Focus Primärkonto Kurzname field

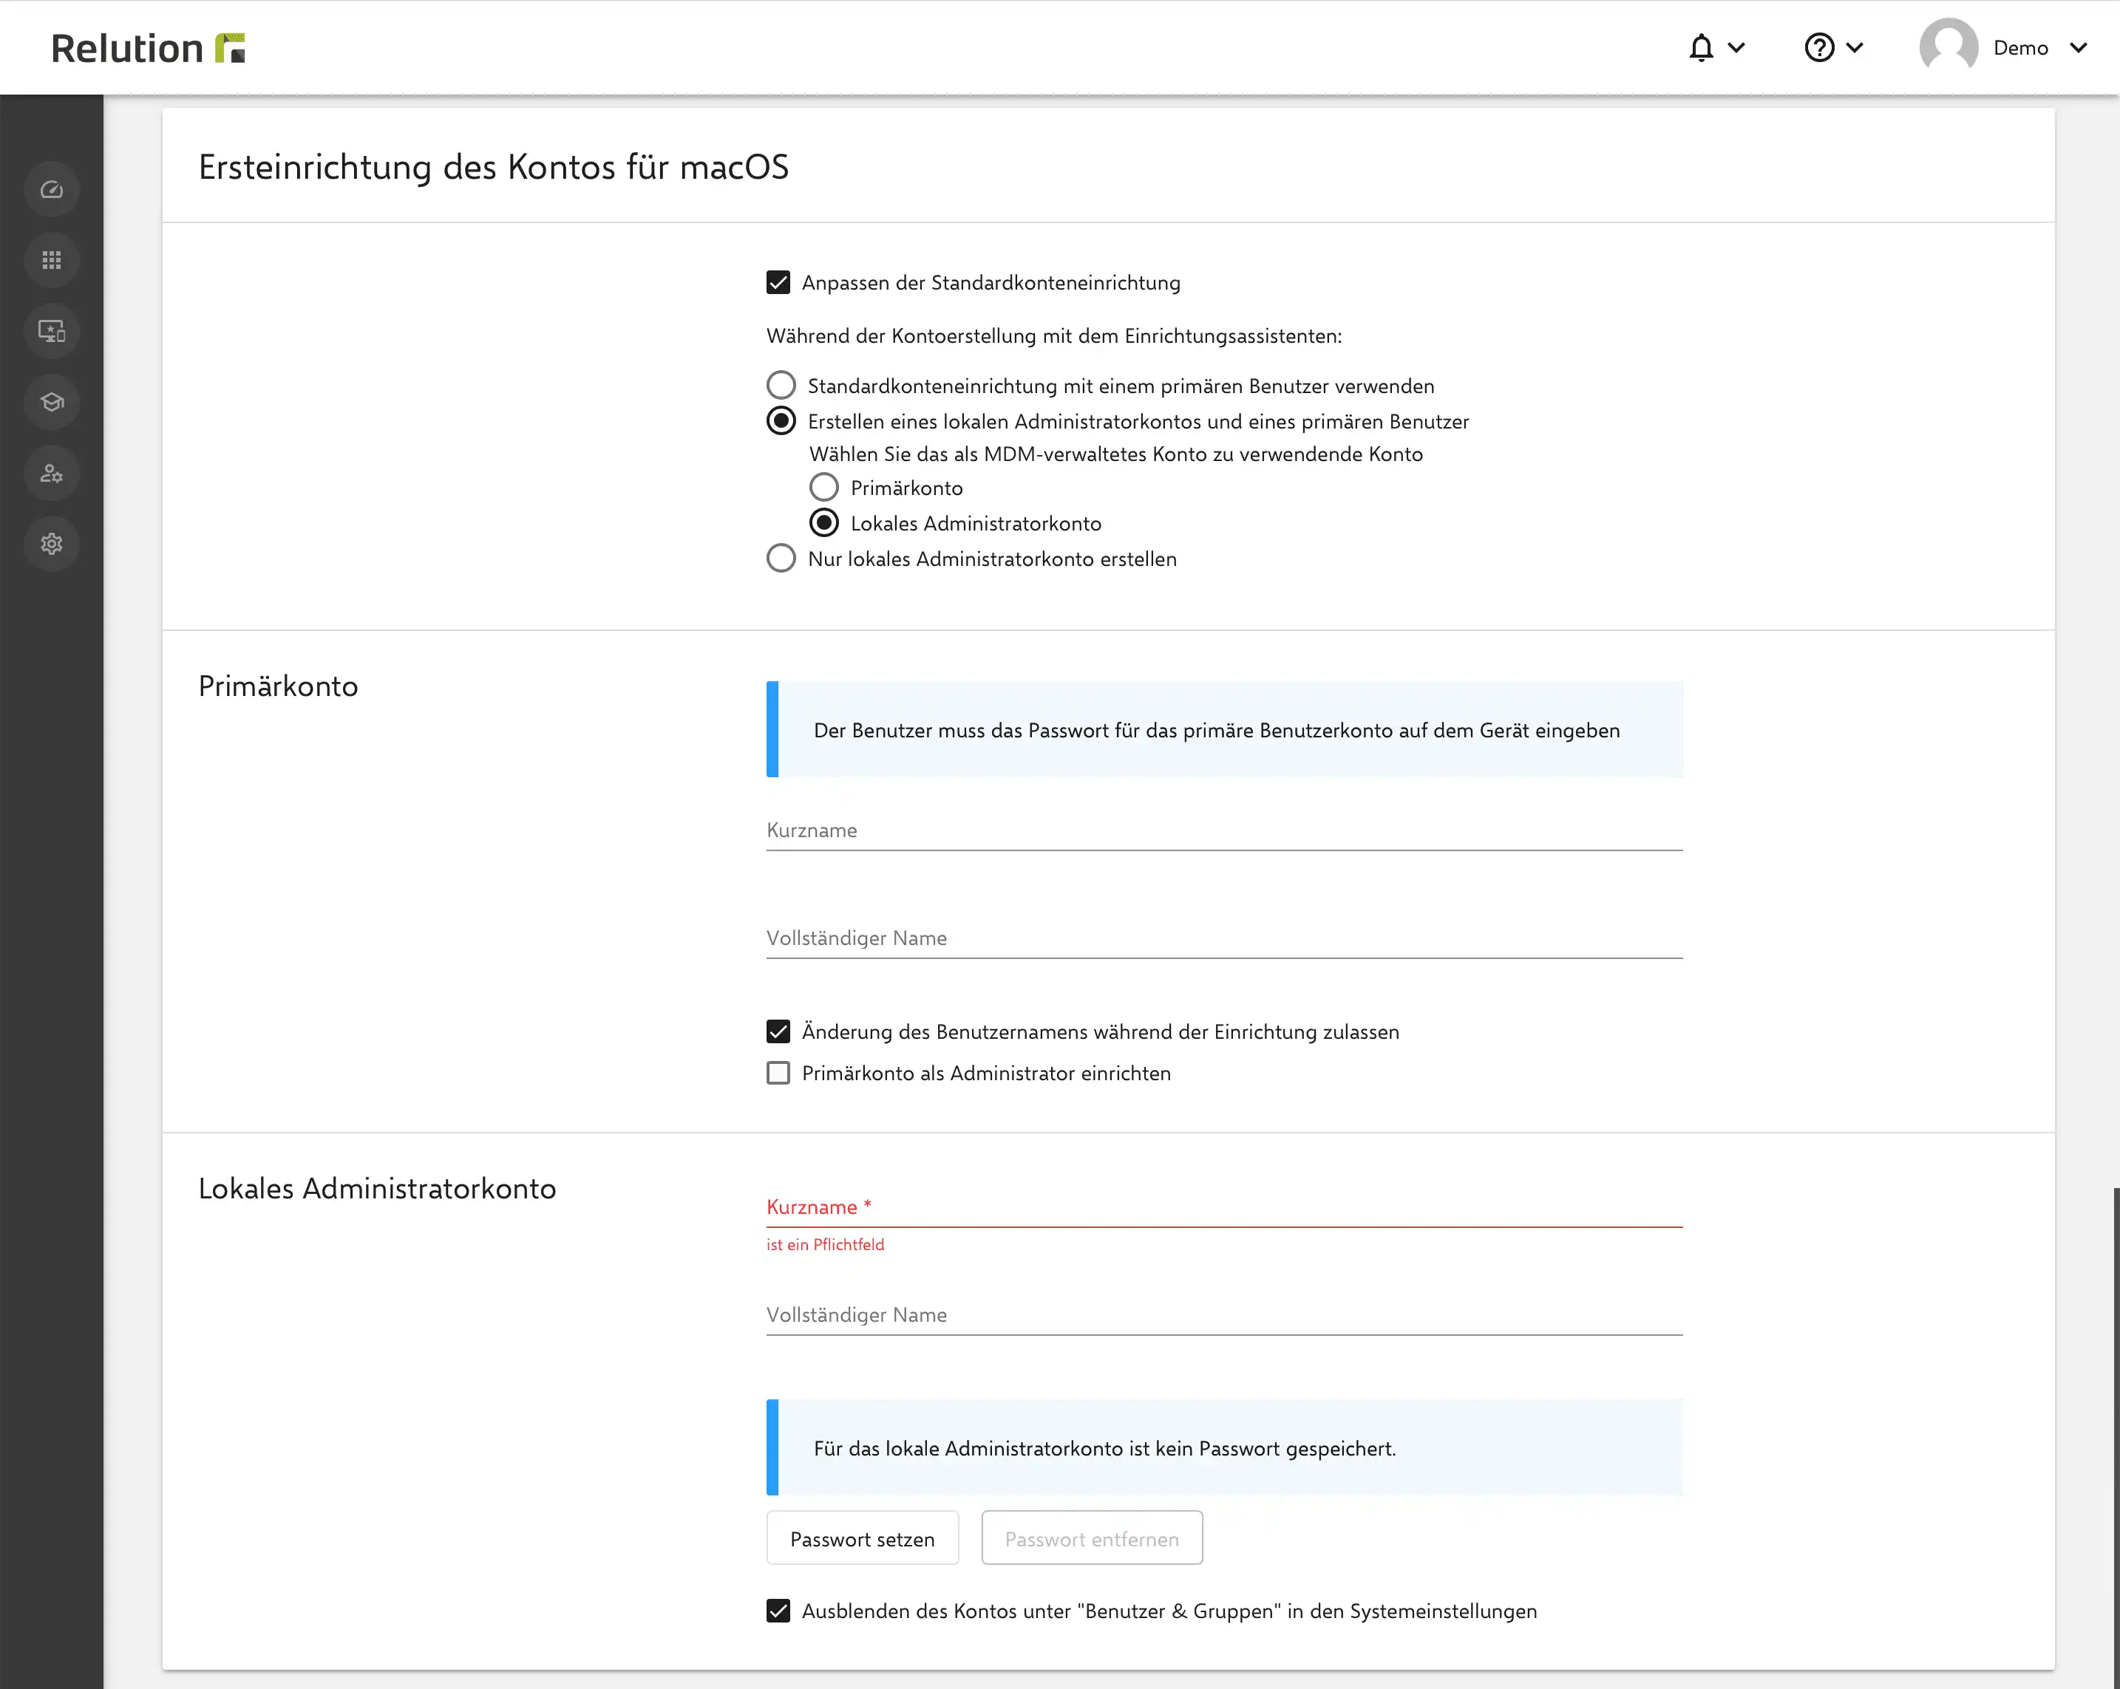click(x=1224, y=830)
